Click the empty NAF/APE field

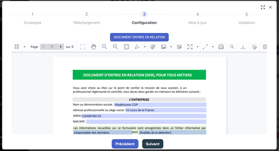point(146,121)
